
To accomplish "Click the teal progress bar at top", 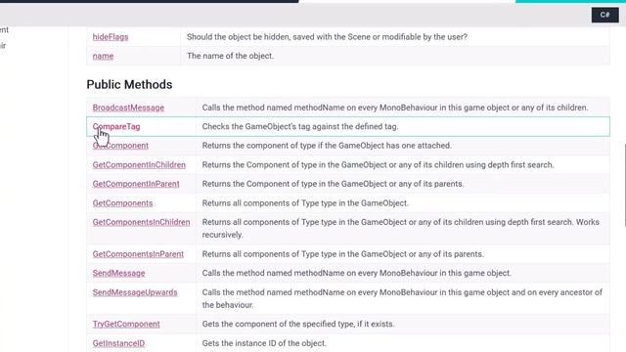I will (x=570, y=1).
